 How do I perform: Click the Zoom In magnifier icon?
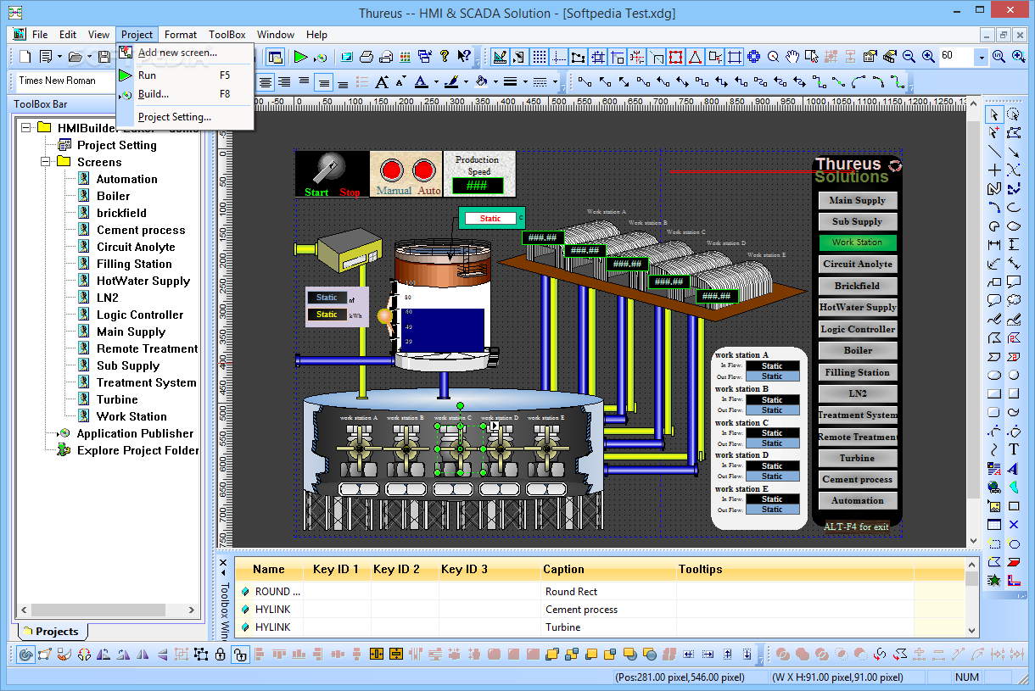click(x=928, y=57)
